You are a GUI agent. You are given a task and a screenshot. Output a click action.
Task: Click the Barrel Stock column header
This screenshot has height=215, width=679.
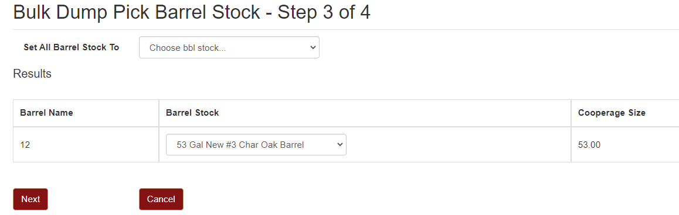point(192,113)
